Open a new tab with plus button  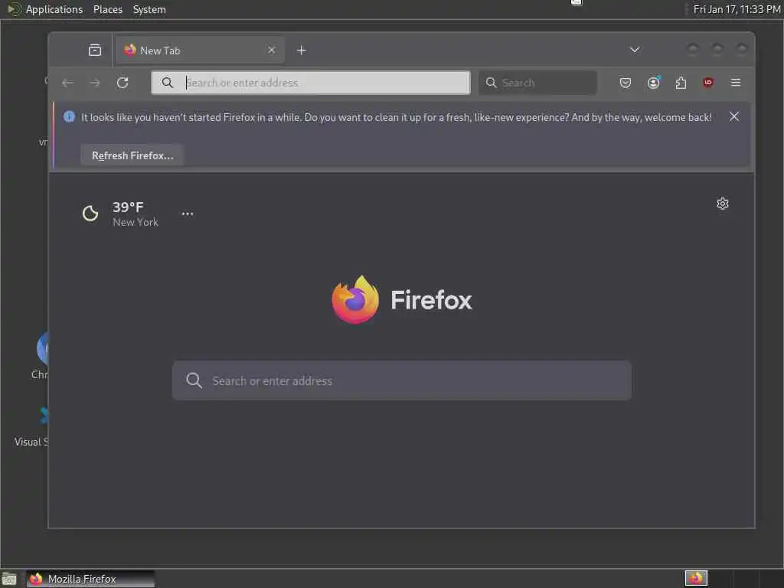tap(301, 50)
